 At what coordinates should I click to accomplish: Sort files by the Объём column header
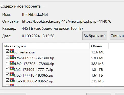99,46
